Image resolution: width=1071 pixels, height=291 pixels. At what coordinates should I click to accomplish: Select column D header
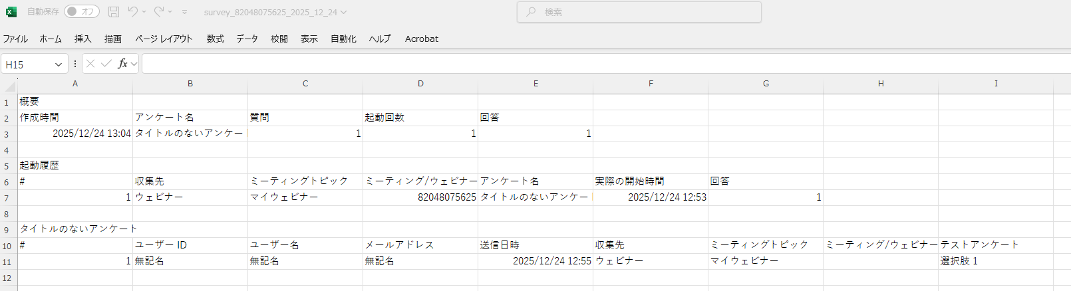point(420,84)
